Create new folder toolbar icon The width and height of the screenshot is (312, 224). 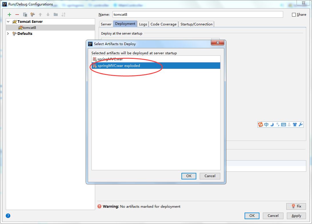[x=56, y=15]
